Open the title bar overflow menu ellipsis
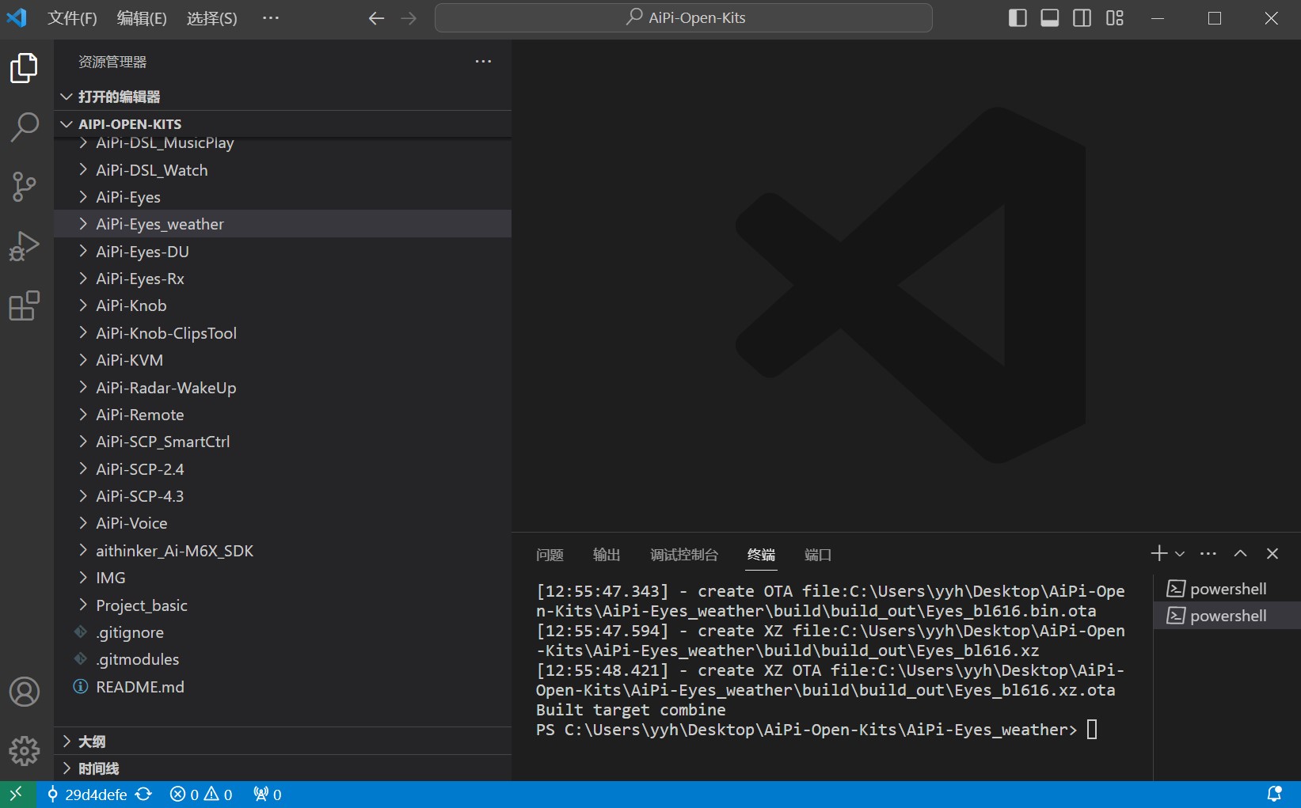Screen dimensions: 1301x808 pyautogui.click(x=271, y=18)
